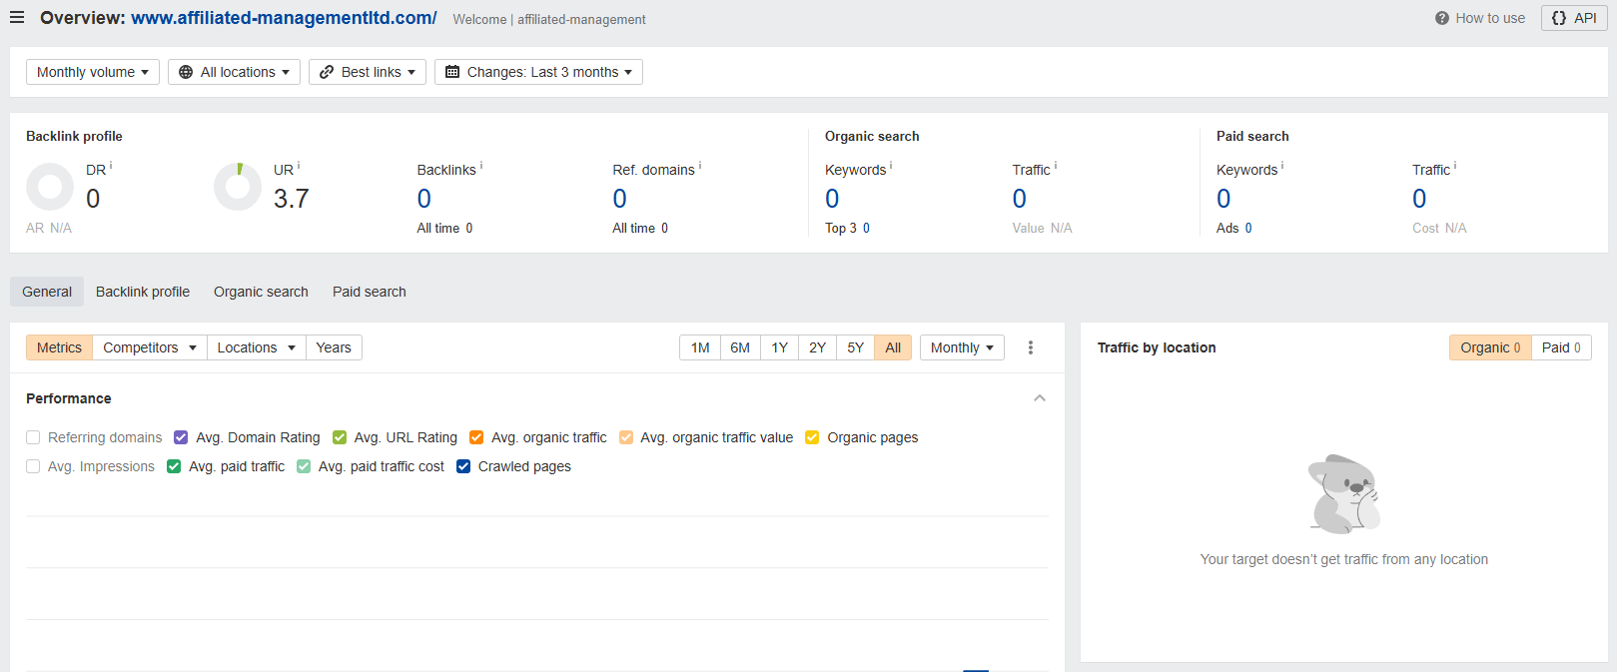Screen dimensions: 1617x672
Task: Toggle Avg. organic traffic value checkbox
Action: 626,437
